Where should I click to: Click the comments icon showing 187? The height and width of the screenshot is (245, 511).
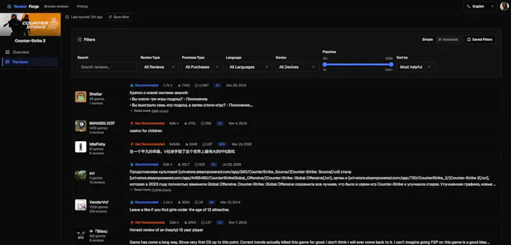coord(204,144)
